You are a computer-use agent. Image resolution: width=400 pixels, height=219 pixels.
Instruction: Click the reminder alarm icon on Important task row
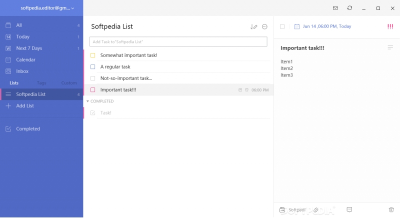point(246,90)
